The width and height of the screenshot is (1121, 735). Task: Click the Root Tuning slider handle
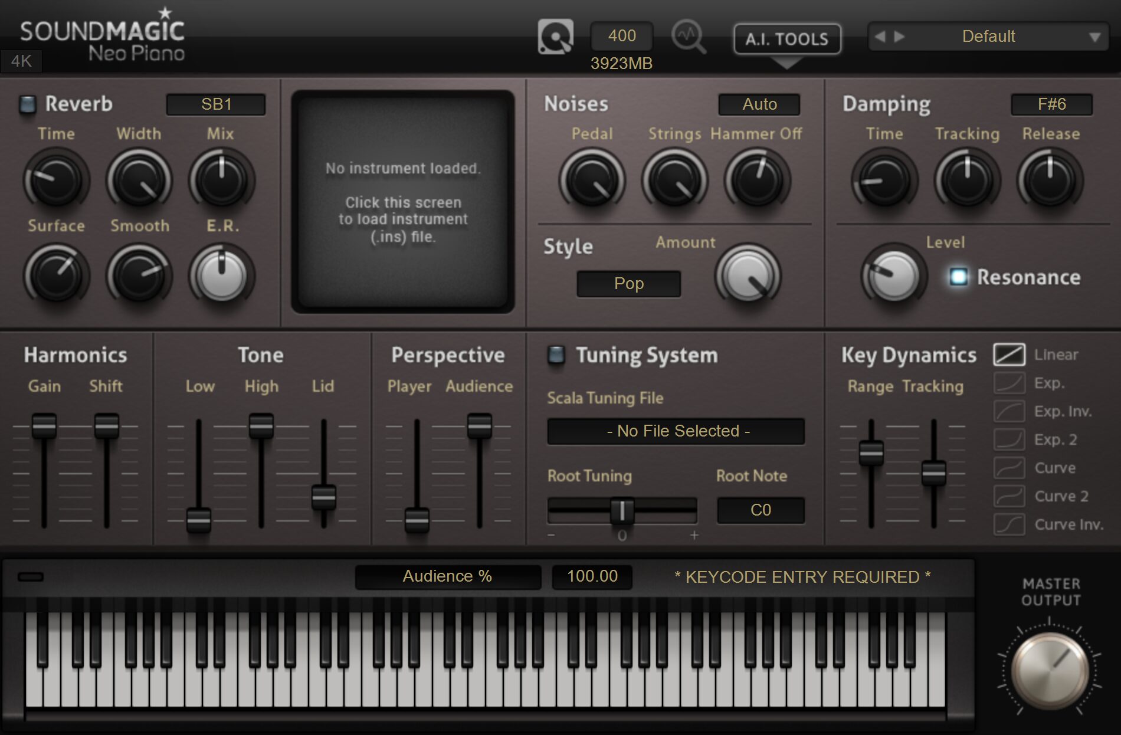622,510
